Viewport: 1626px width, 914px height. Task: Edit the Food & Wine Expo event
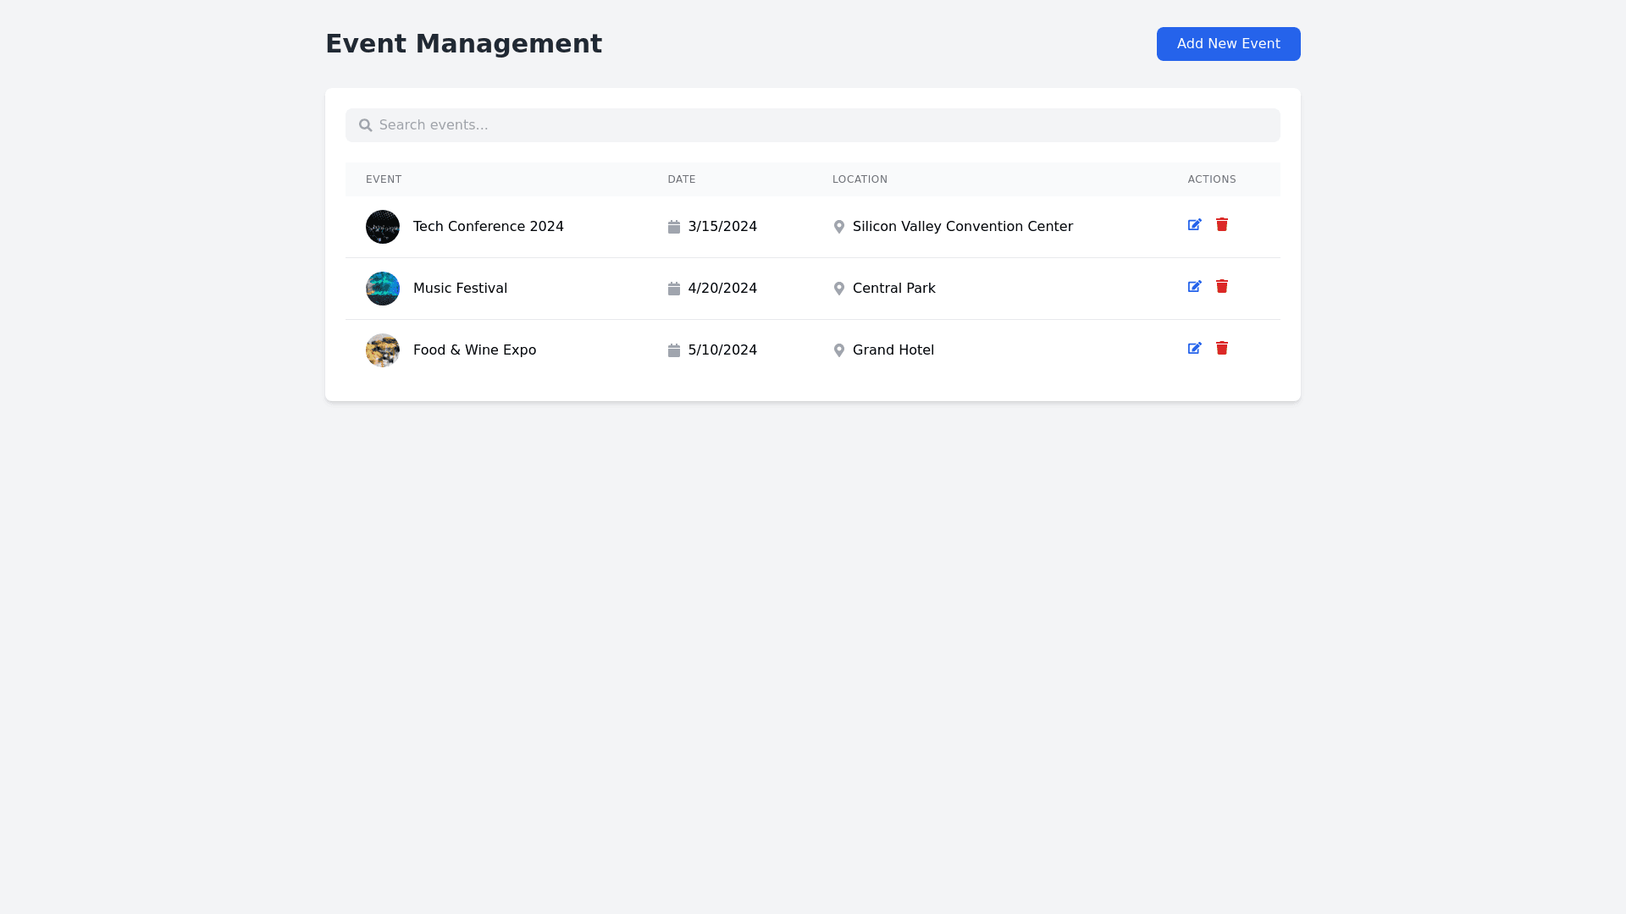pyautogui.click(x=1194, y=349)
